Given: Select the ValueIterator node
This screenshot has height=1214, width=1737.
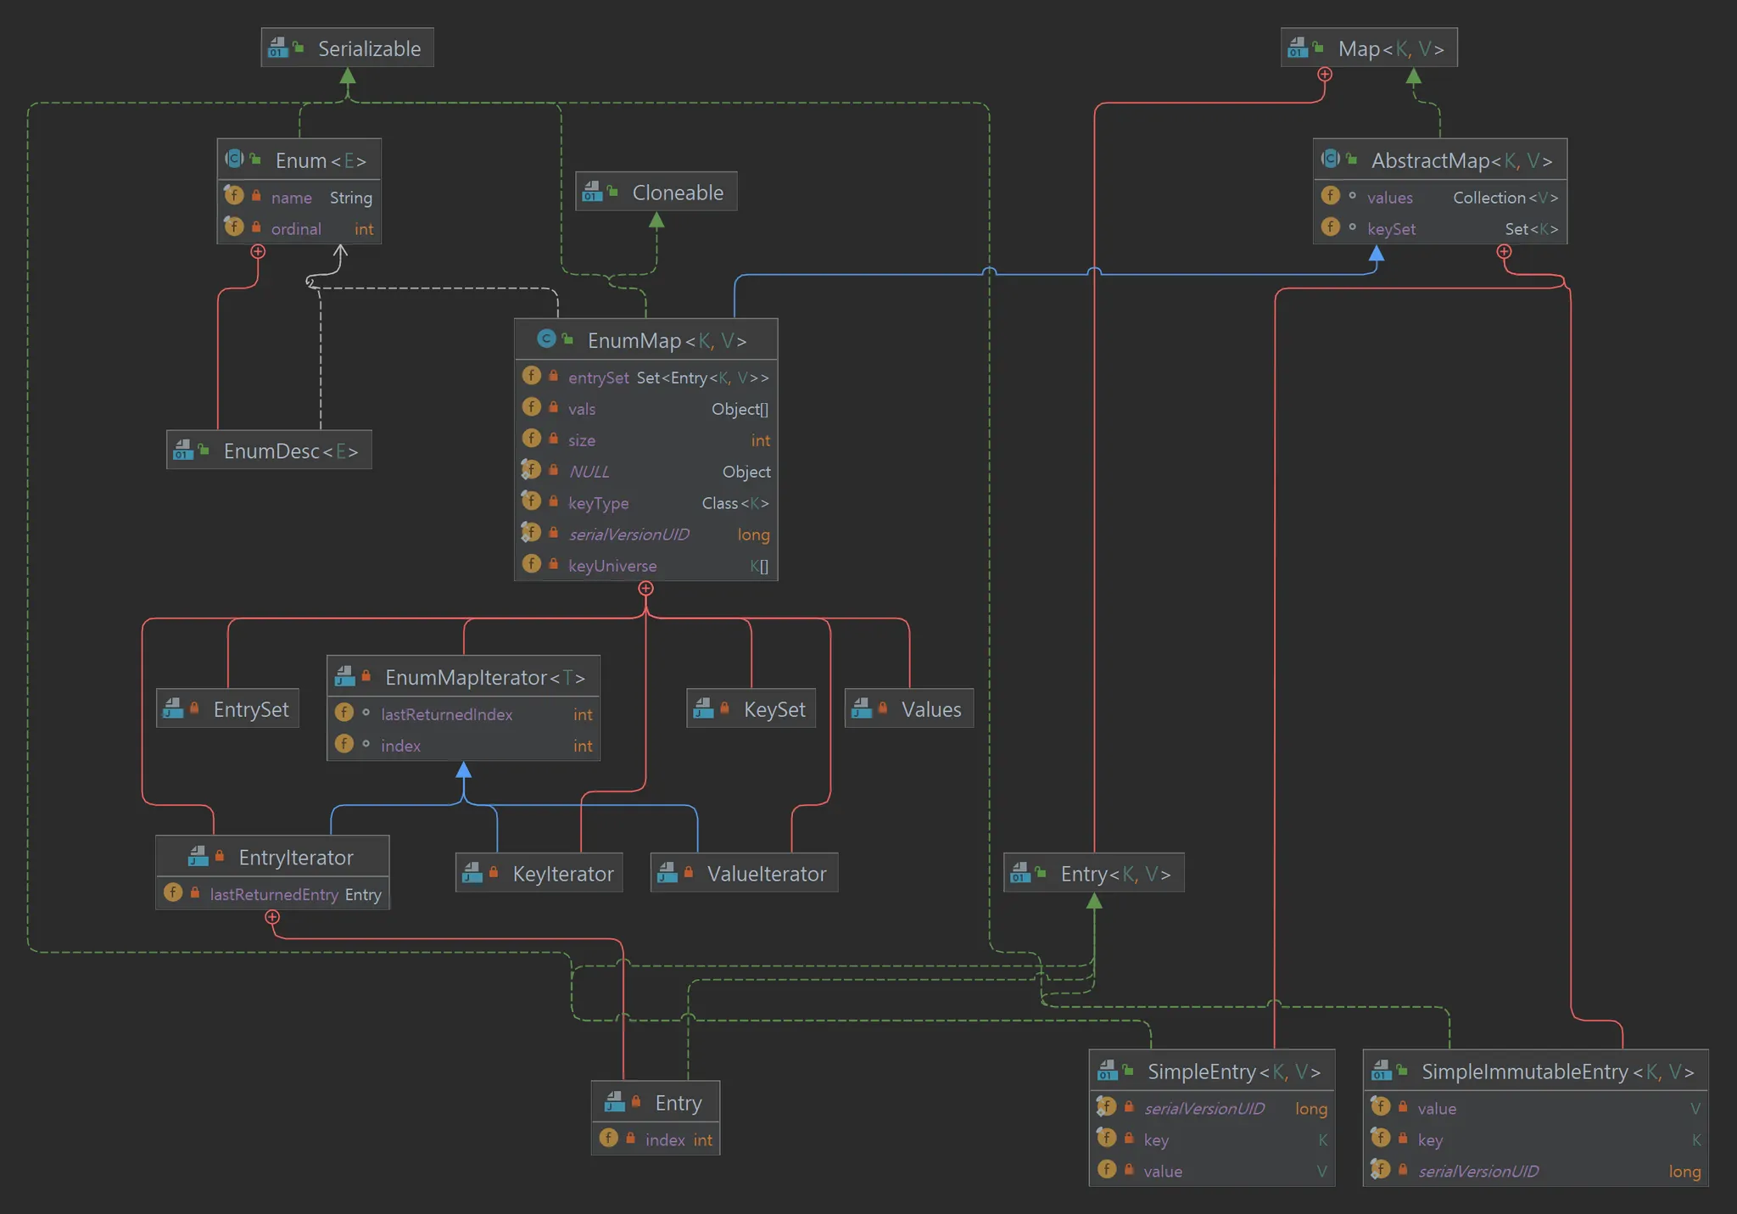Looking at the screenshot, I should click(765, 874).
